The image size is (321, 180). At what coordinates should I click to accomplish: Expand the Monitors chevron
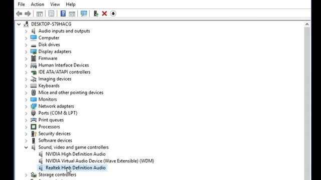coord(26,99)
